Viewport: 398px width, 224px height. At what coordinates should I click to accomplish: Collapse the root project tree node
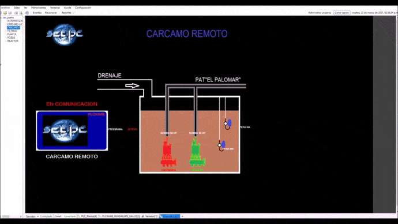2,18
